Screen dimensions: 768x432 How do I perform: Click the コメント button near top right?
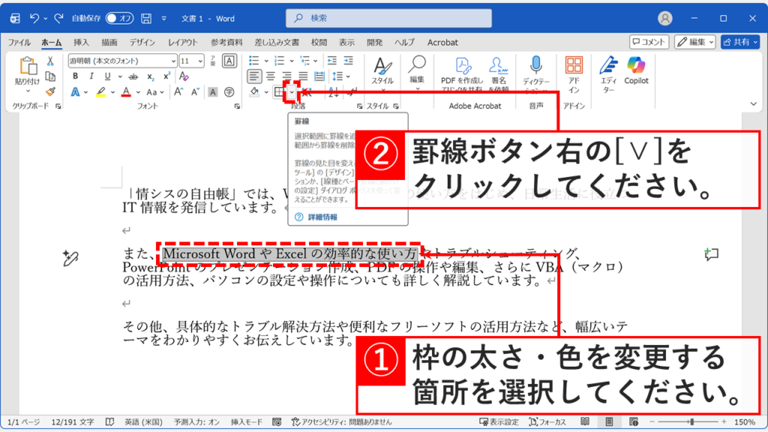coord(649,42)
